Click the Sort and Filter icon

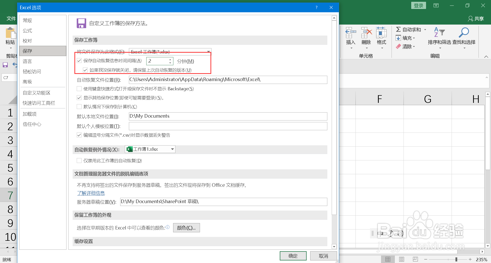[x=440, y=32]
